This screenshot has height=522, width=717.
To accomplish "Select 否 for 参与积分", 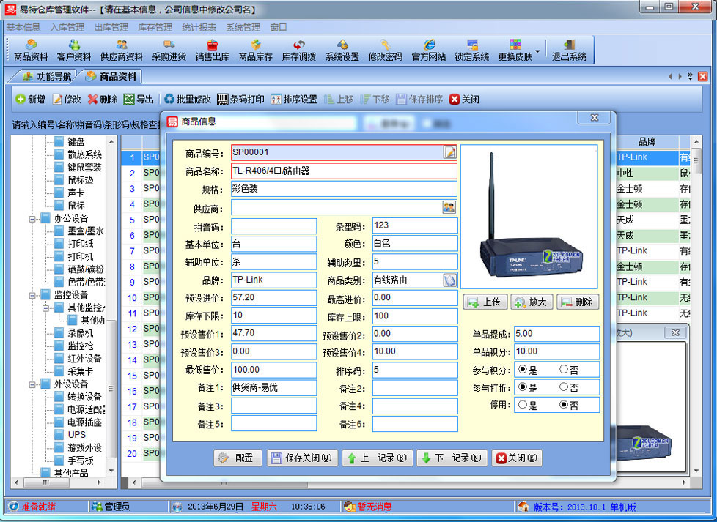I will tap(564, 370).
